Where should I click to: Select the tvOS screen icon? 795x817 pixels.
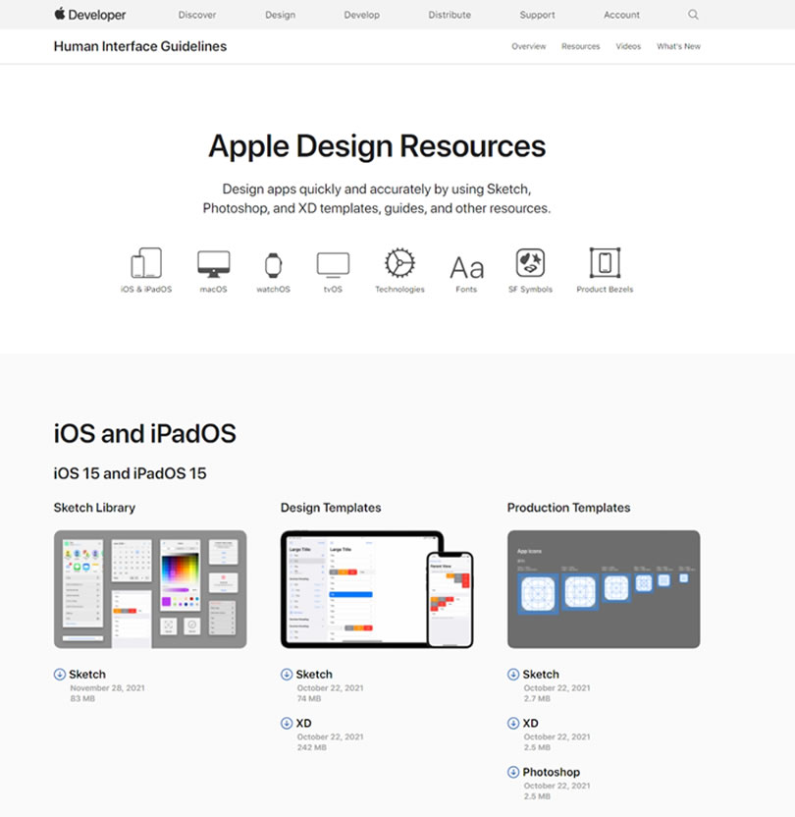(333, 265)
